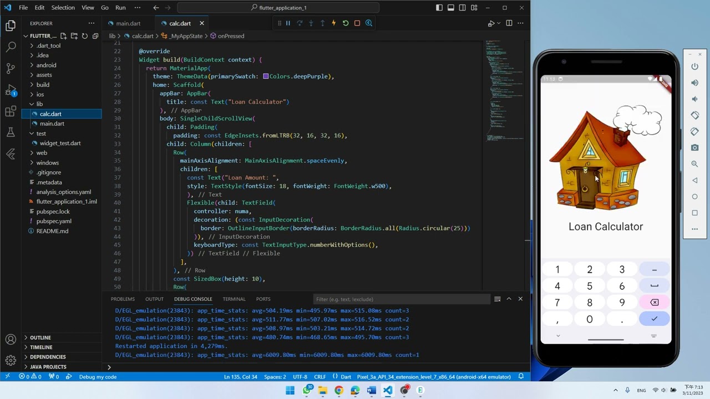Screen dimensions: 710x399
Task: Maximize the bottom panel with chevron up
Action: point(509,299)
